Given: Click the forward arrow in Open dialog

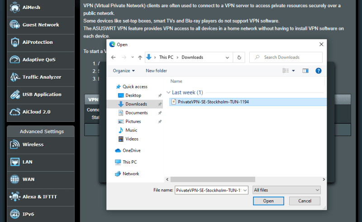Looking at the screenshot, I should point(124,58).
